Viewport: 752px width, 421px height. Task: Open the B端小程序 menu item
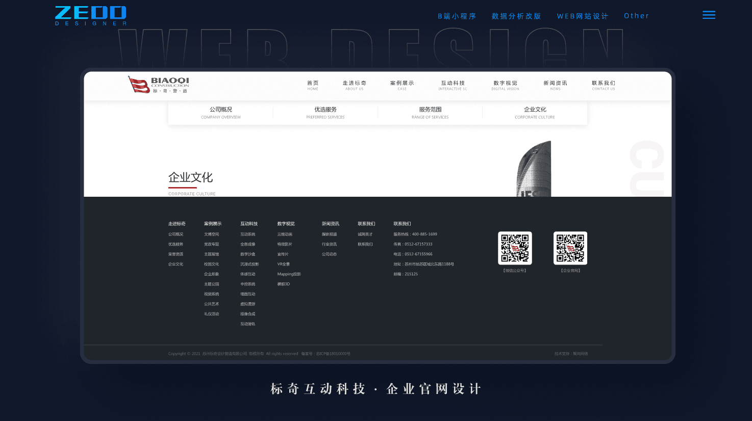457,16
